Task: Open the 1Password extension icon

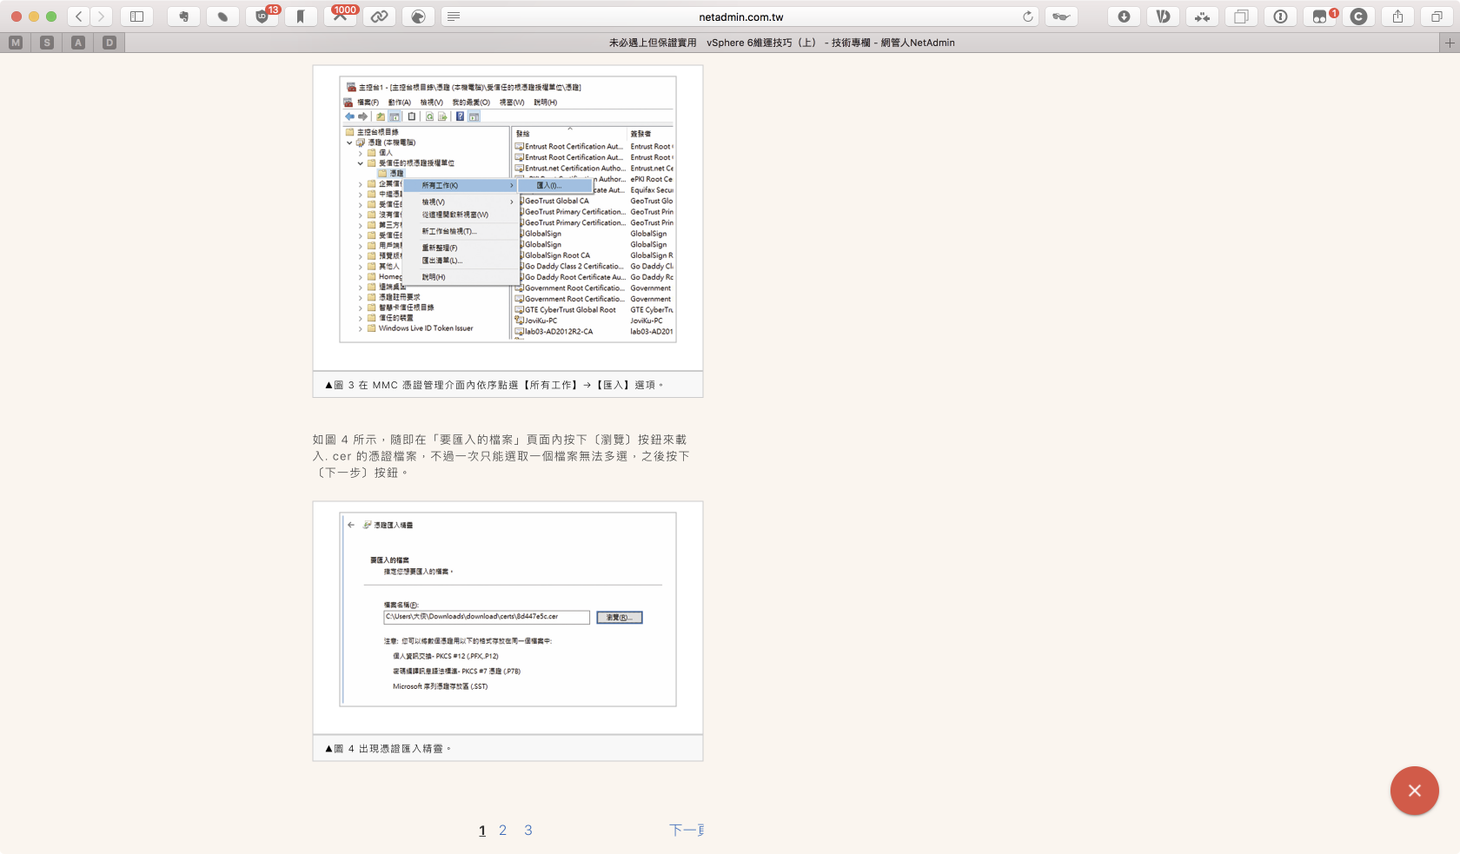Action: [1280, 17]
